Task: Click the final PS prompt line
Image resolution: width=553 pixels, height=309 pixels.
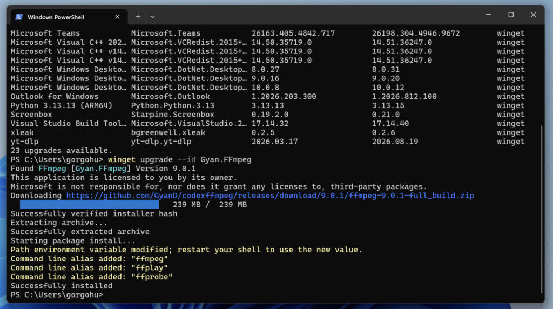Action: pos(57,294)
